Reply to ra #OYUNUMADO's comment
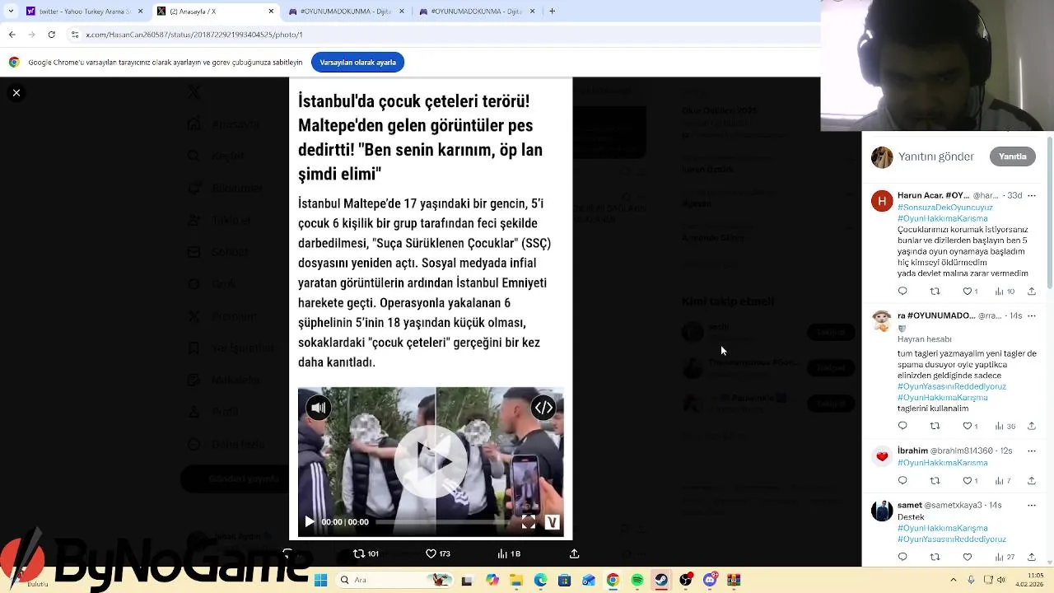The image size is (1054, 593). coord(902,426)
